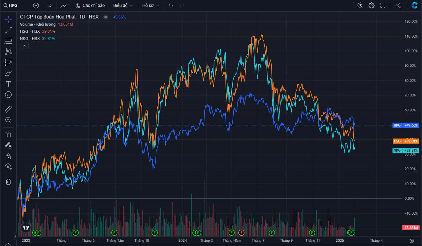This screenshot has height=246, width=422.
Task: Toggle magnet mode on
Action: (8, 134)
